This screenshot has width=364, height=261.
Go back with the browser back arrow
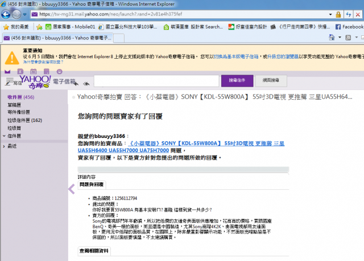[x=6, y=14]
